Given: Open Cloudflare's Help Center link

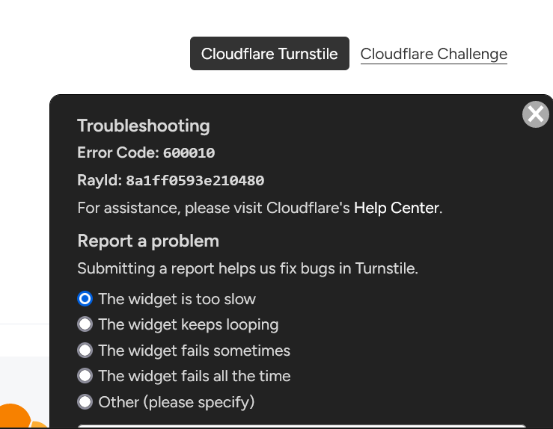Looking at the screenshot, I should [397, 208].
